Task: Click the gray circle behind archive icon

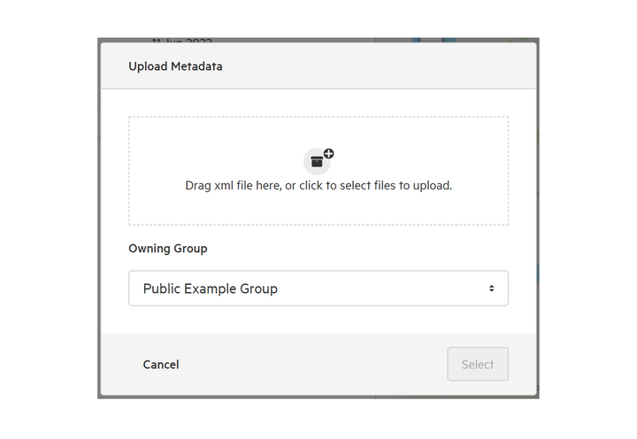Action: point(317,161)
